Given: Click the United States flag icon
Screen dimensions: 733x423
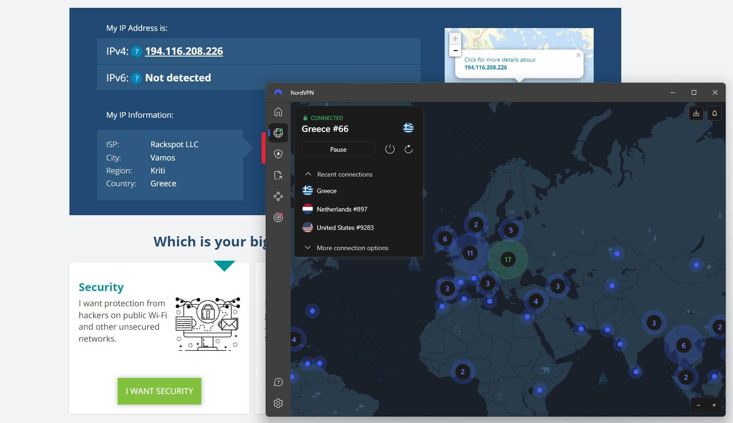Looking at the screenshot, I should click(x=308, y=228).
